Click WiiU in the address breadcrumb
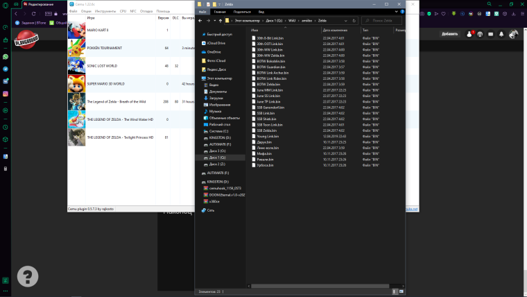The height and width of the screenshot is (297, 527). tap(292, 21)
